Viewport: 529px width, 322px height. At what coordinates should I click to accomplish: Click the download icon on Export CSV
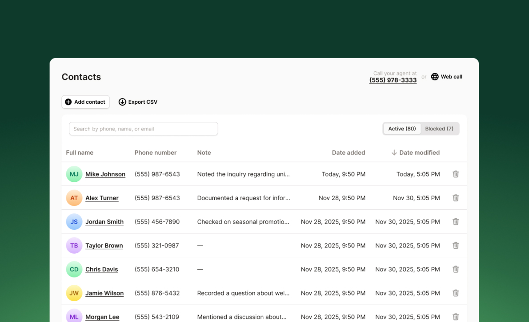pyautogui.click(x=122, y=102)
